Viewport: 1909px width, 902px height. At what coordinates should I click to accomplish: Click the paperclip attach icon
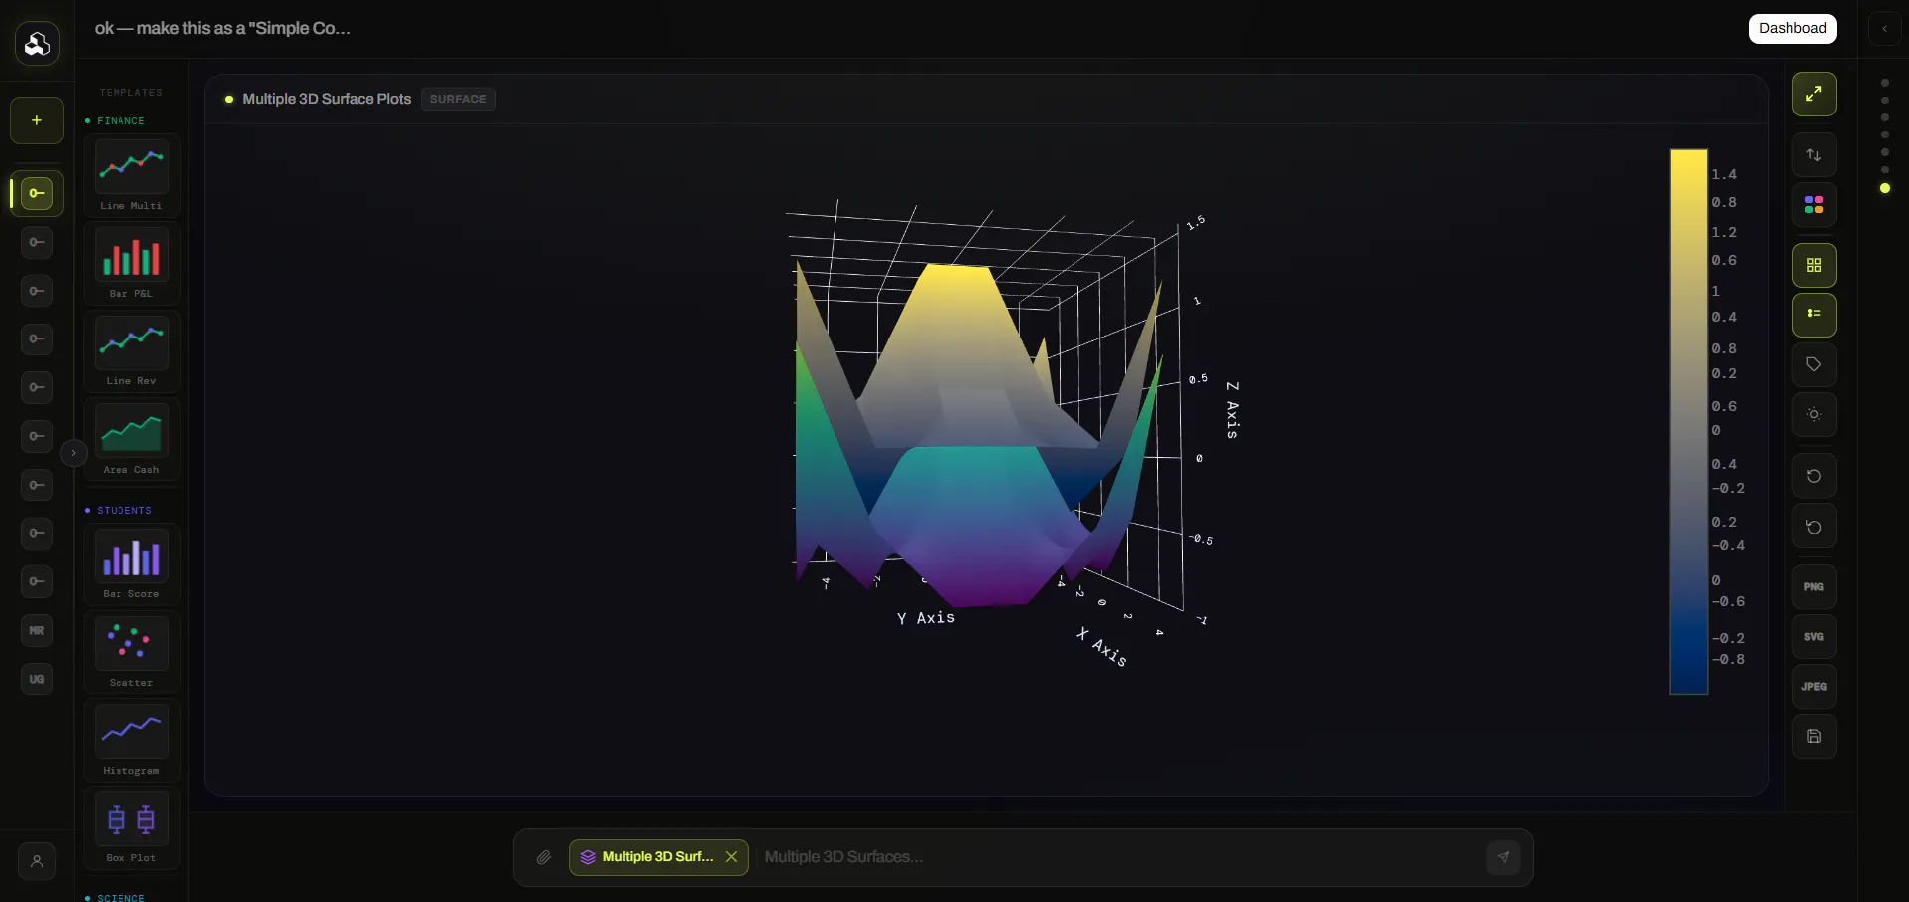544,857
